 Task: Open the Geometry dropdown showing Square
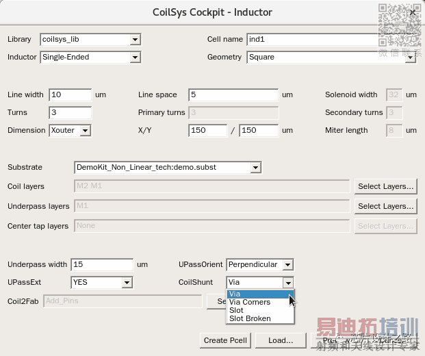[331, 58]
